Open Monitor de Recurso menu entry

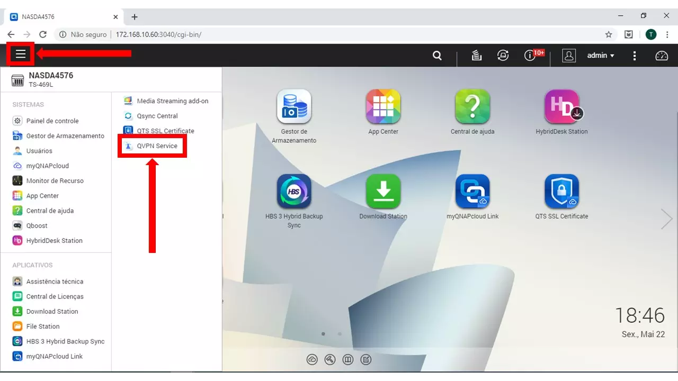pos(56,180)
